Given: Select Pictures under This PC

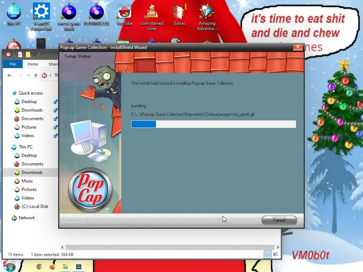Looking at the screenshot, I should point(29,189).
